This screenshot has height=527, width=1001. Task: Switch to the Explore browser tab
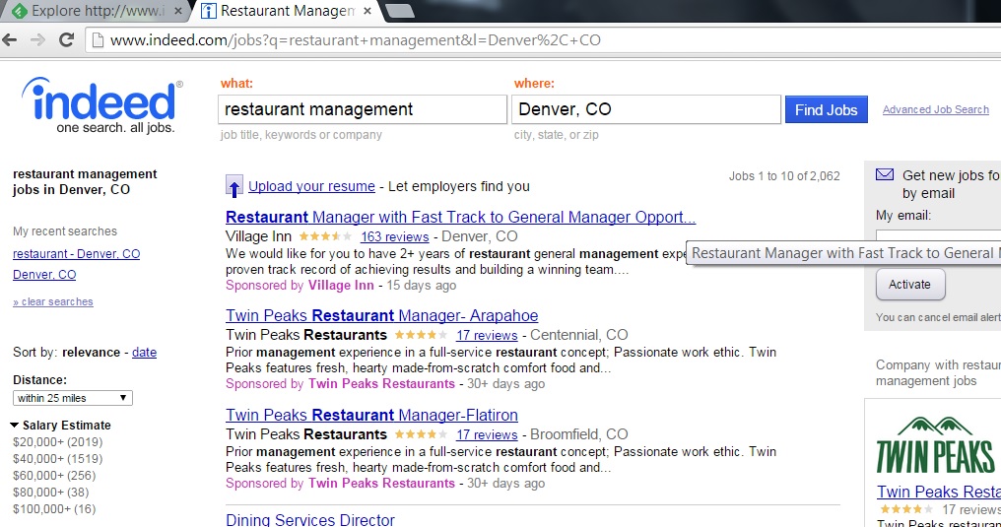click(95, 11)
